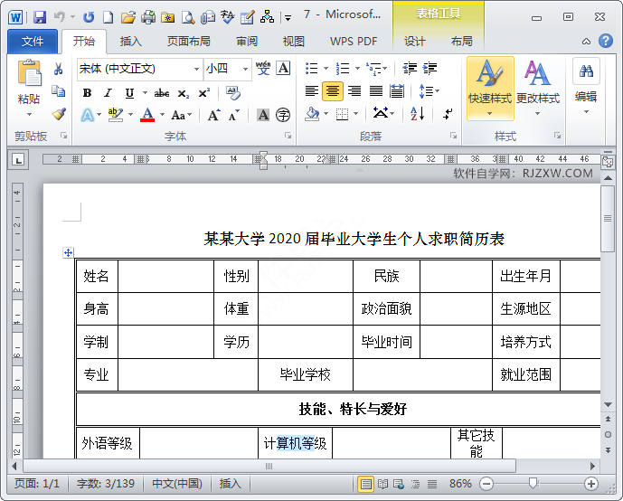Justify paragraph text
Viewport: 623px width, 501px height.
click(x=376, y=91)
